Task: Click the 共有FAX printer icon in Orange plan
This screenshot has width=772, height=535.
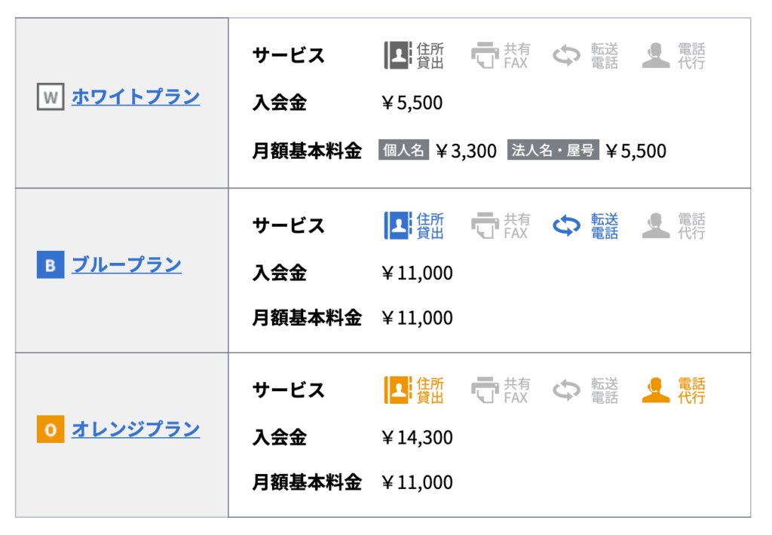Action: (x=485, y=390)
